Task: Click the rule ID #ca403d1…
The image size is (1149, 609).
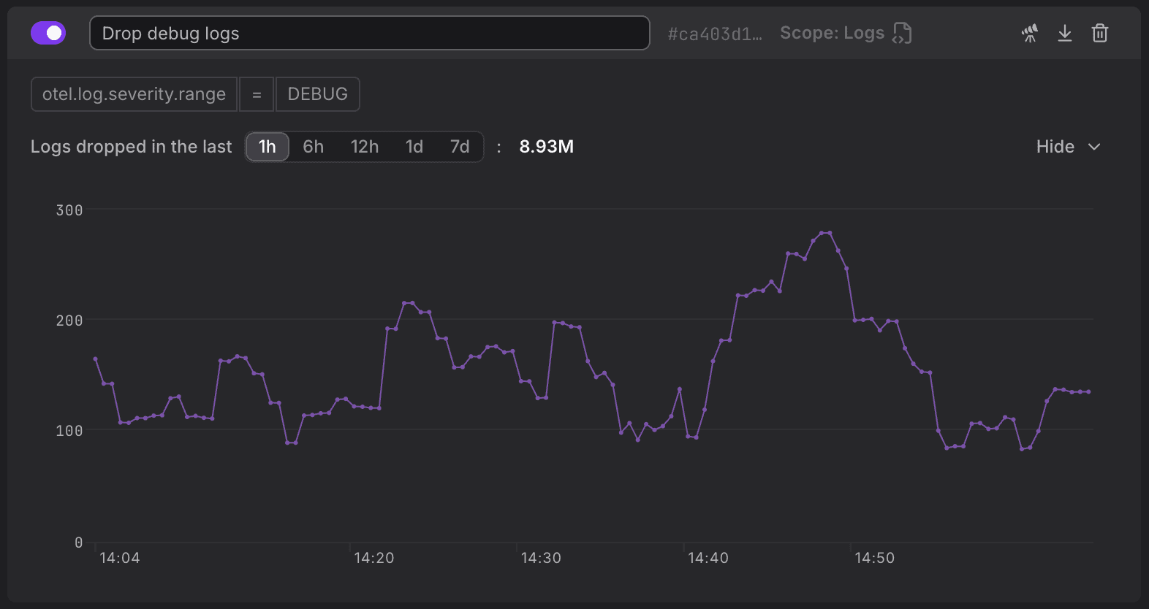Action: [715, 34]
